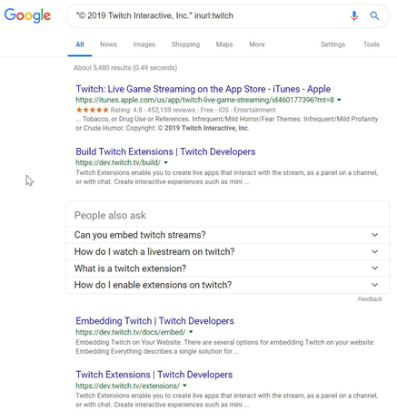The image size is (397, 420).
Task: Click the Google logo
Action: pos(27,15)
